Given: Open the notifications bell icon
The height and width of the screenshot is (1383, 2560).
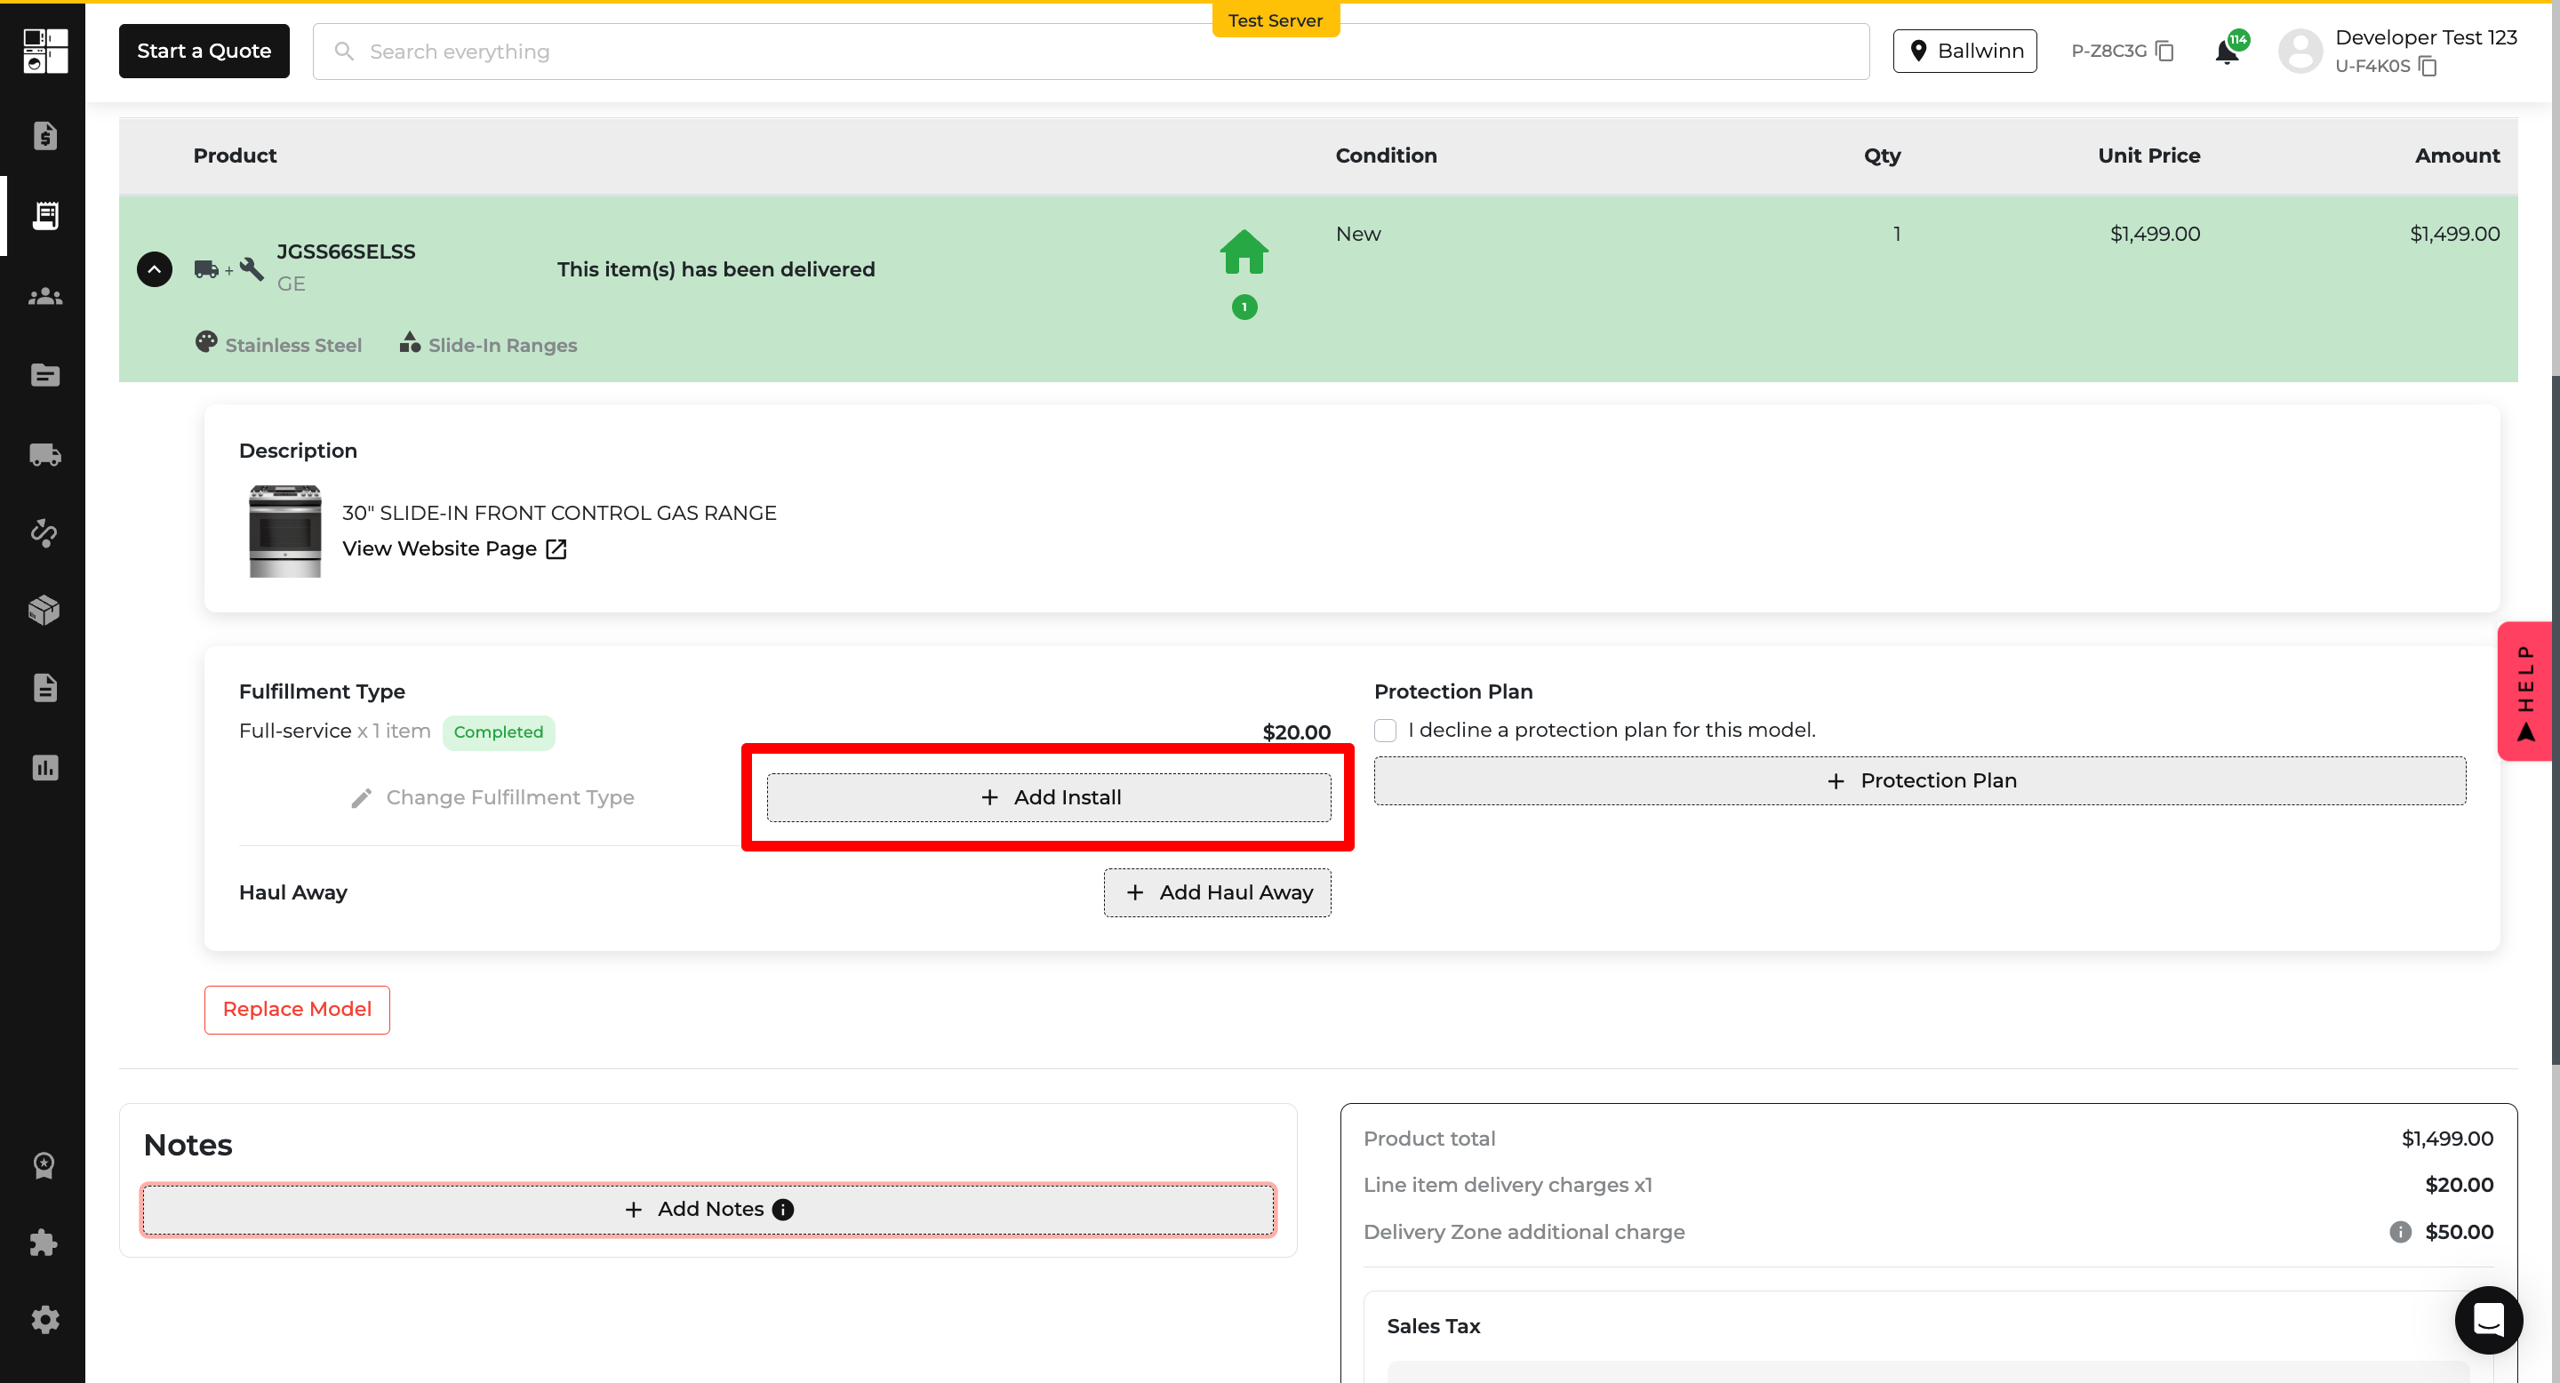Looking at the screenshot, I should 2227,52.
